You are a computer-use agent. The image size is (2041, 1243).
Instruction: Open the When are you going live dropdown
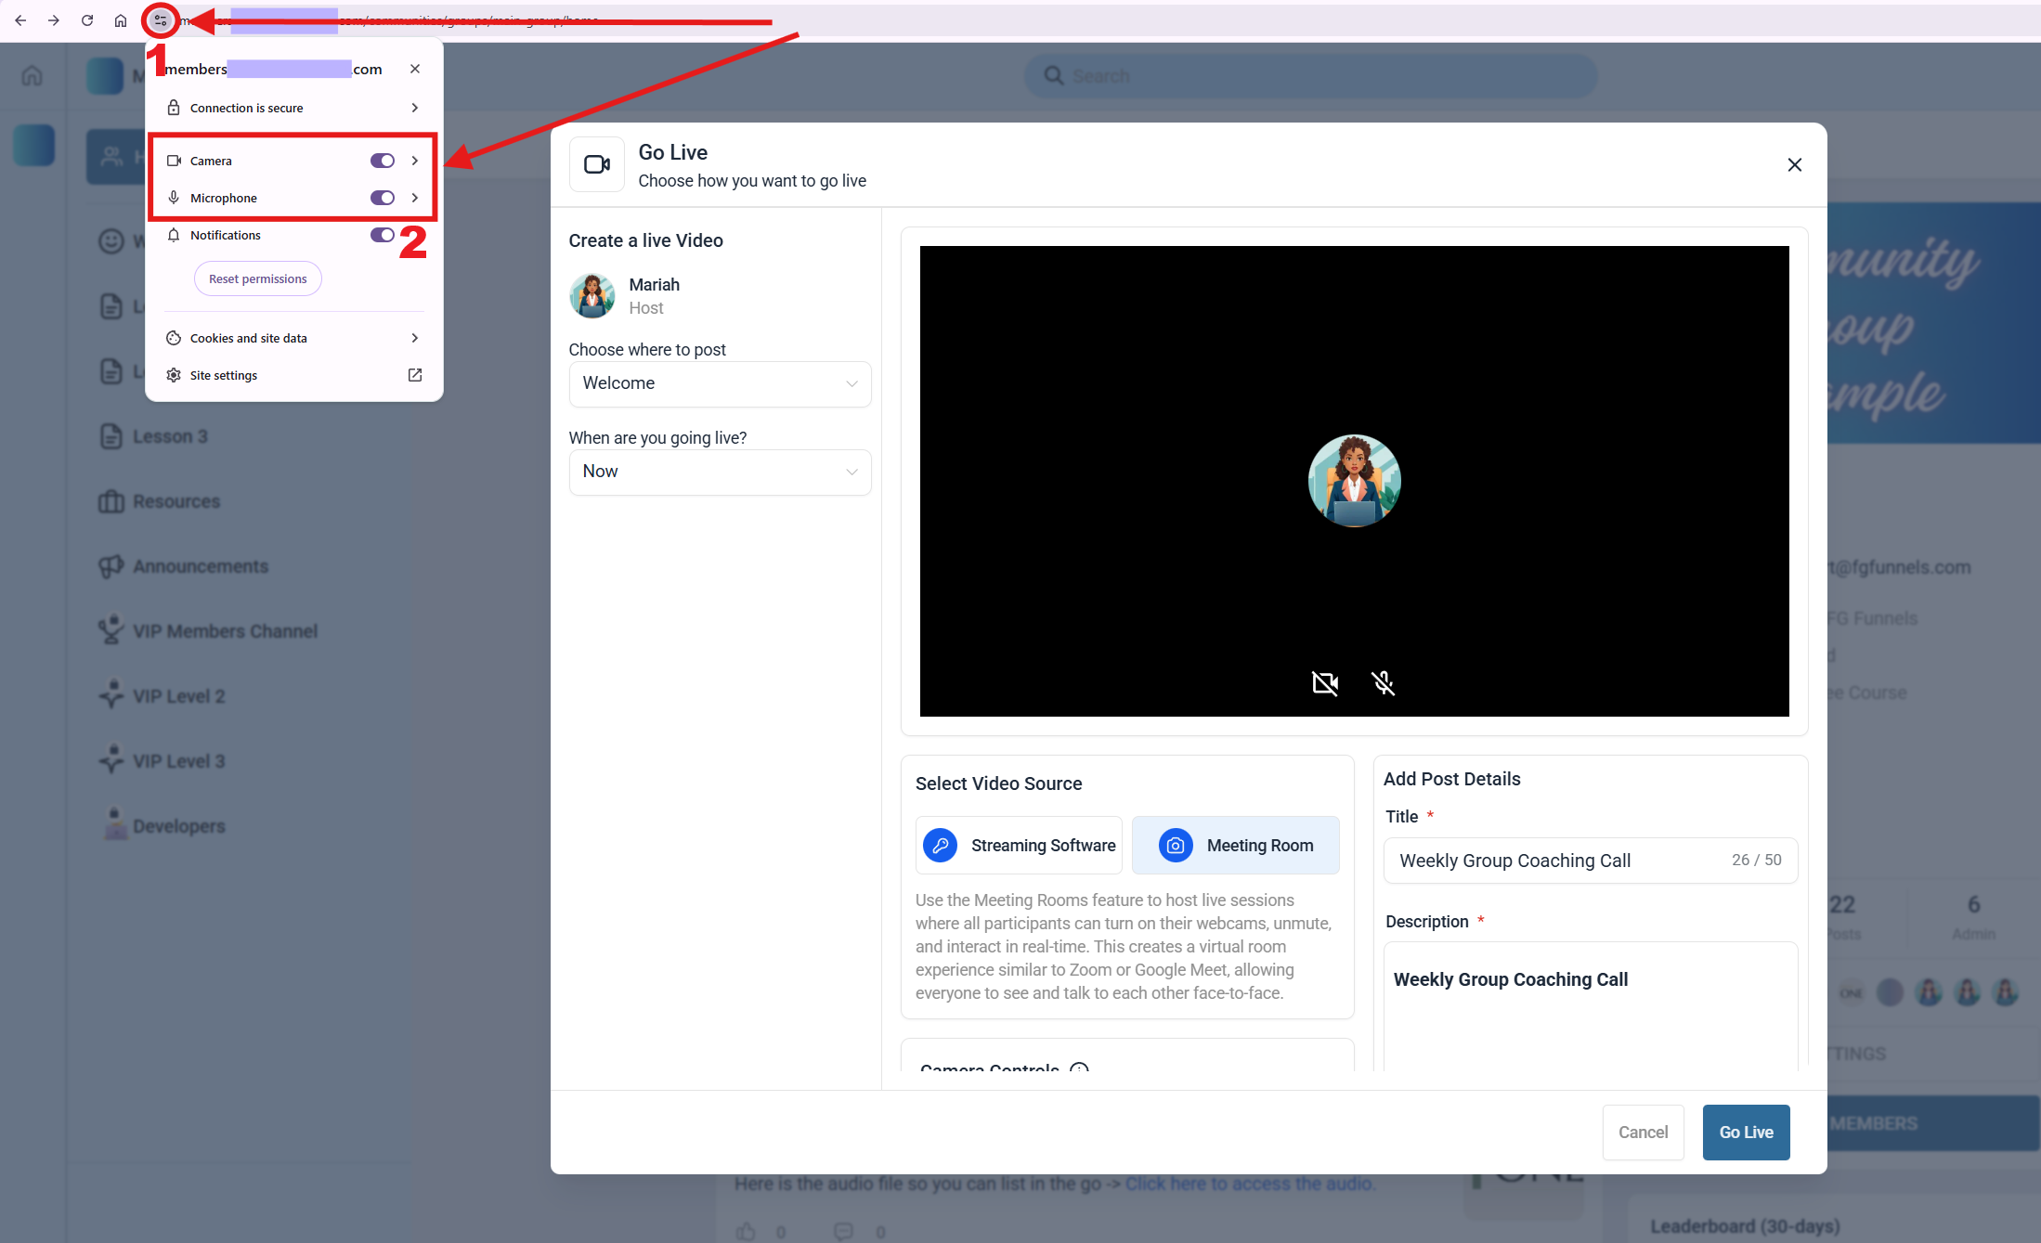[x=719, y=472]
